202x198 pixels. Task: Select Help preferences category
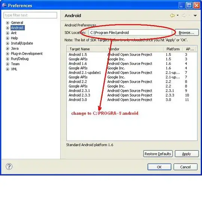point(15,38)
